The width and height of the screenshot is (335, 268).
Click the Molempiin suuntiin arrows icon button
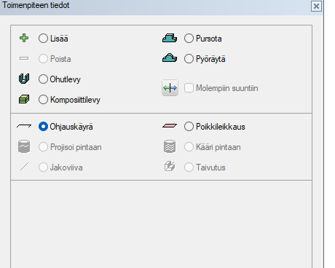pos(170,87)
